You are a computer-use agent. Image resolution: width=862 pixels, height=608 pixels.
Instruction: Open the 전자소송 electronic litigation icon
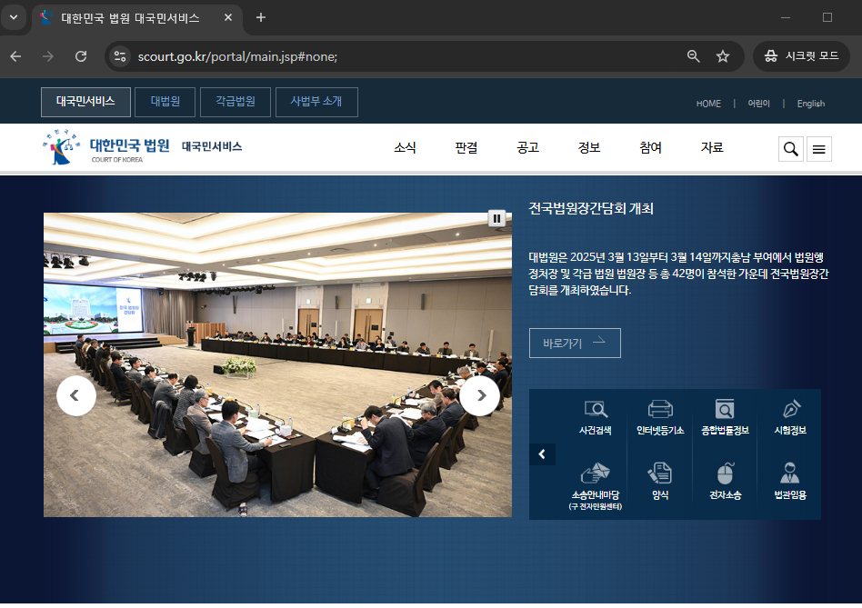pyautogui.click(x=725, y=480)
